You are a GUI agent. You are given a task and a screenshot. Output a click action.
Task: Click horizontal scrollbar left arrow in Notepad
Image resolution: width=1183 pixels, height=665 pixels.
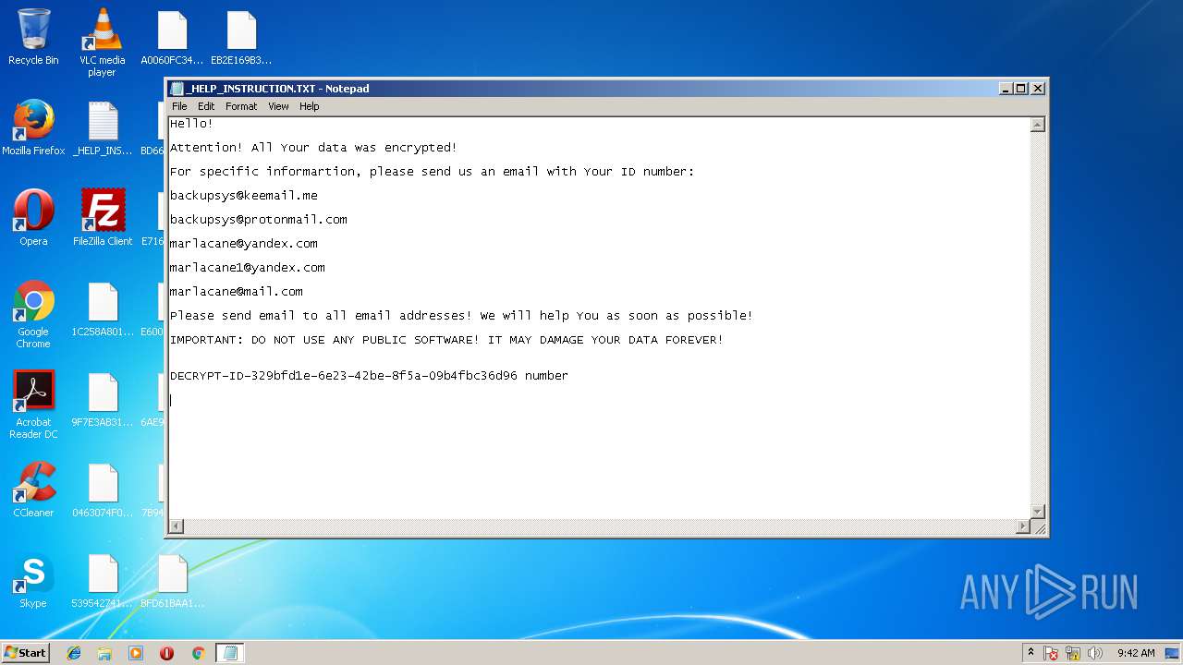(177, 526)
